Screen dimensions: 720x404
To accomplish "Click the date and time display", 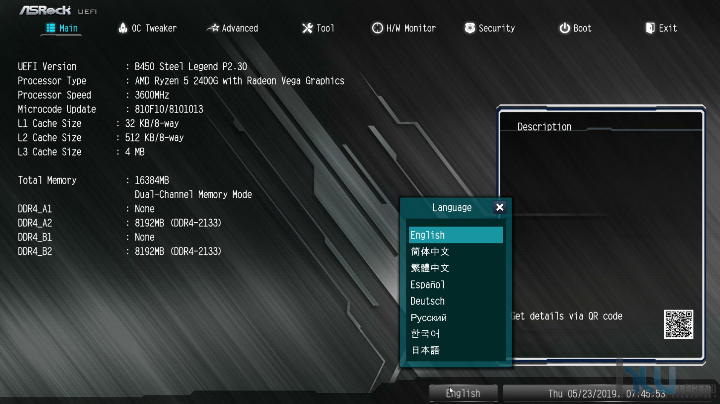I will click(606, 393).
